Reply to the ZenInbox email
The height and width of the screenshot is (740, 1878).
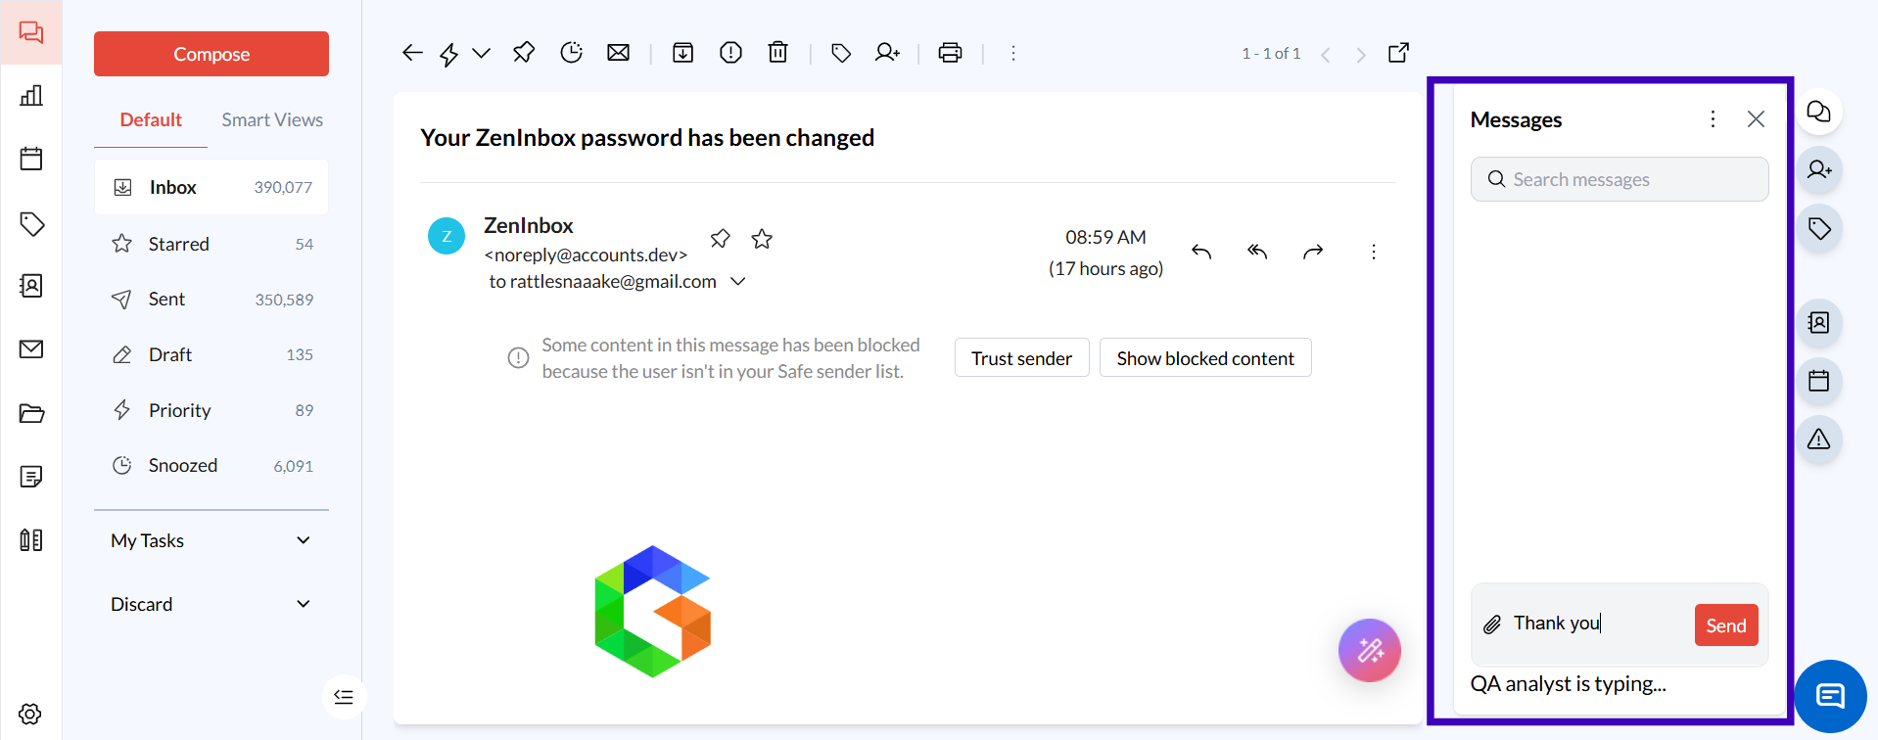(1201, 253)
